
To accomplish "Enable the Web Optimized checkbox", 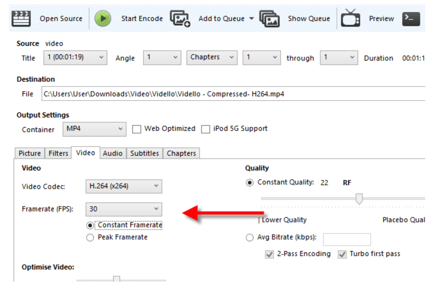I will tap(137, 129).
